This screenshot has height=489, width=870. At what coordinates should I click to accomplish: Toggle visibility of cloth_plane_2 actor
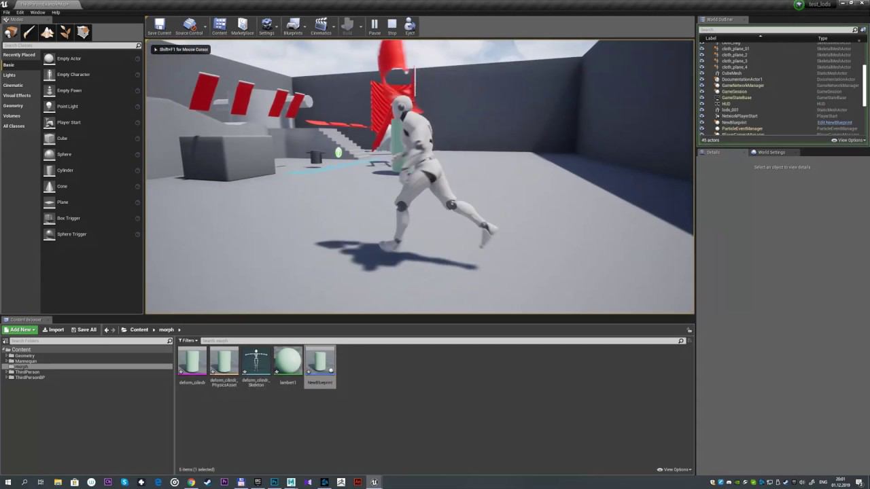coord(702,55)
